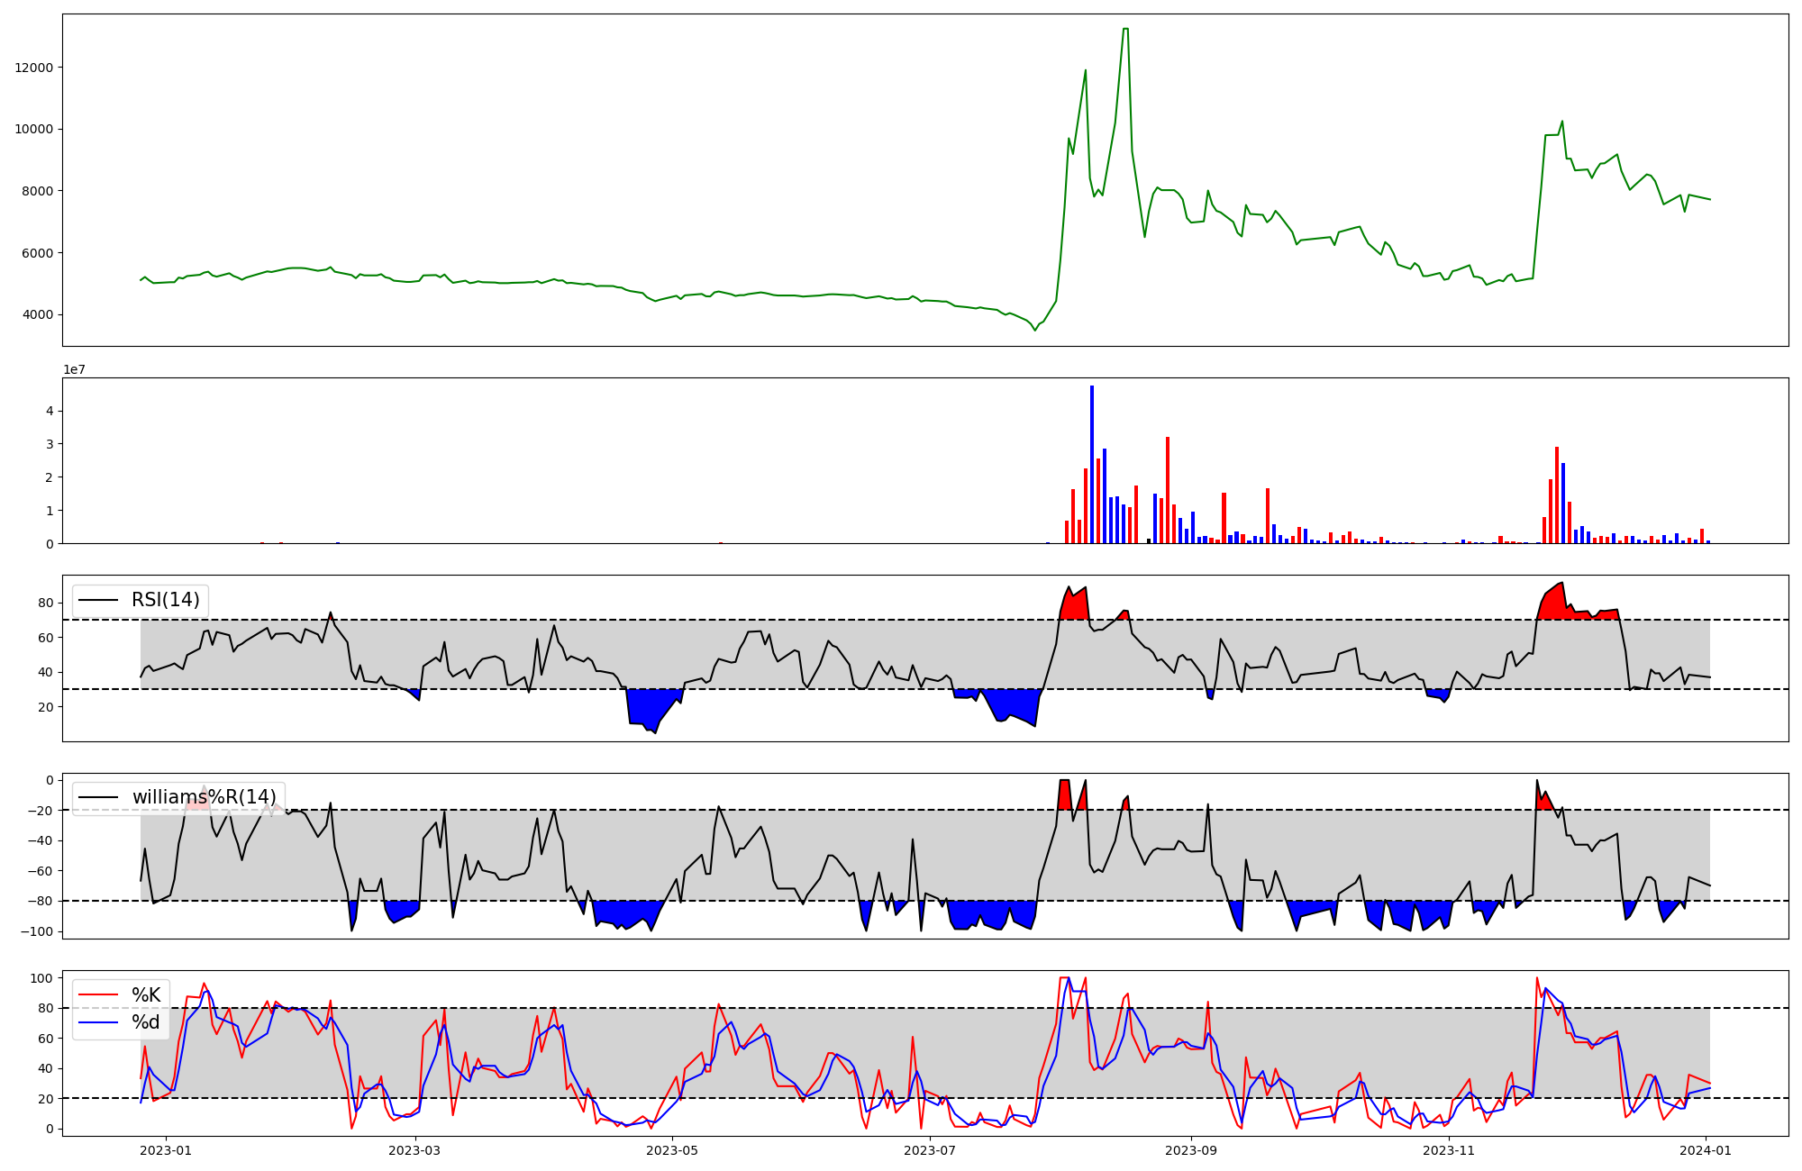The height and width of the screenshot is (1171, 1802).
Task: Click the highest peak of green price line
Action: pyautogui.click(x=1125, y=30)
